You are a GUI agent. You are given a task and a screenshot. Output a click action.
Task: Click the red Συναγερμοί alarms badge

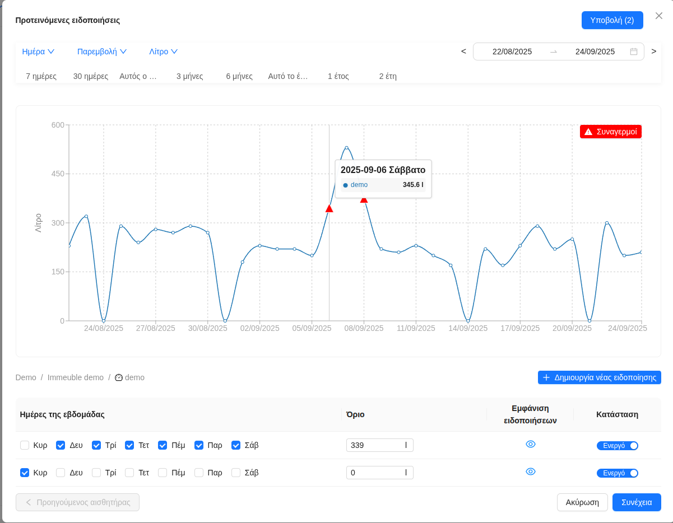click(x=610, y=132)
